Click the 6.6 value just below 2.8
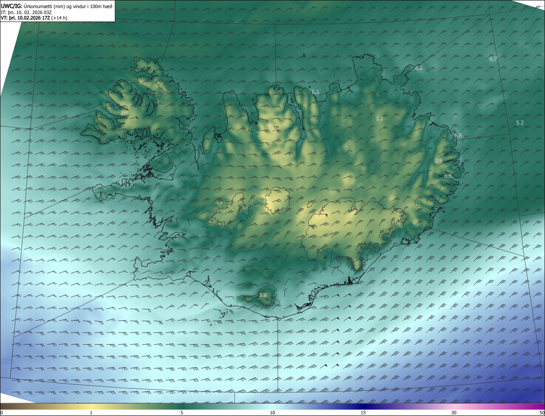Viewport: 545px width, 416px height. tap(448, 176)
